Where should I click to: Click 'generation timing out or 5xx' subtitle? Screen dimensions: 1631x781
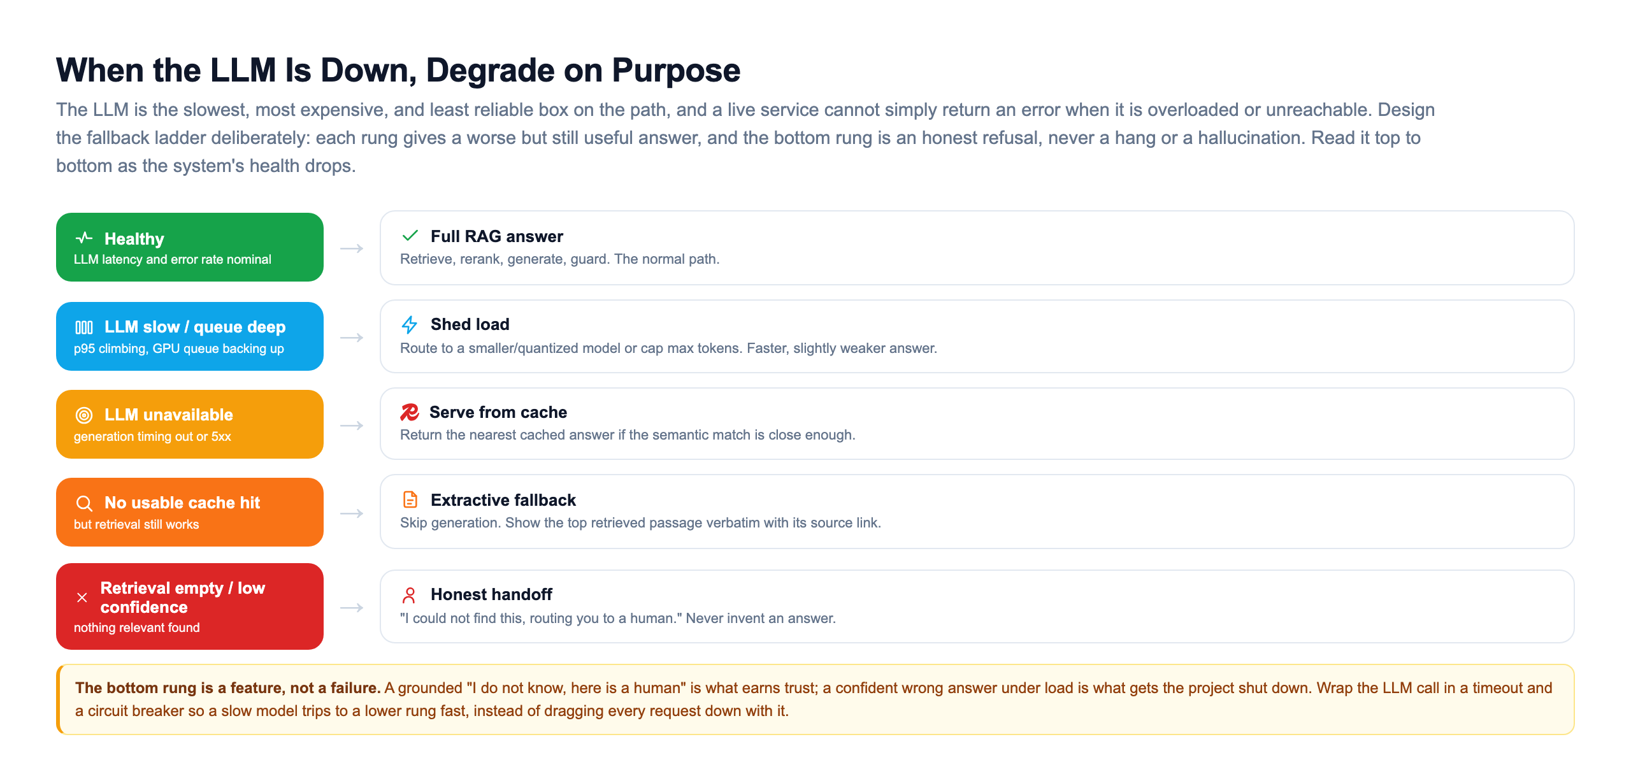pyautogui.click(x=152, y=436)
